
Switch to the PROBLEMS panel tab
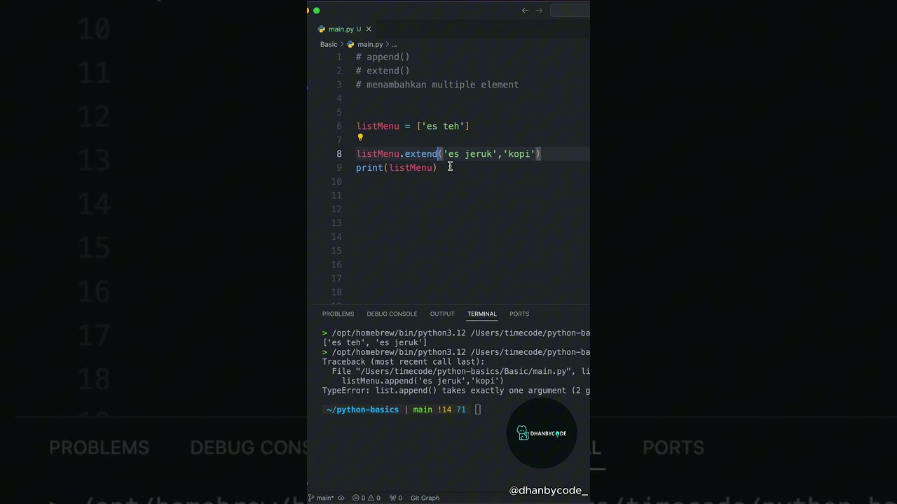pyautogui.click(x=338, y=314)
